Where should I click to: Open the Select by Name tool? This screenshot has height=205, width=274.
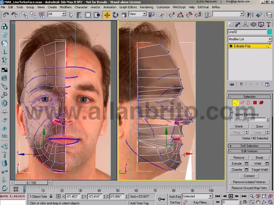(79, 15)
